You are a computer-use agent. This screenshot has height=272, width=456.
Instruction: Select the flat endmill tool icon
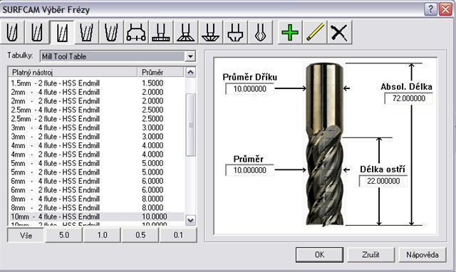click(x=62, y=32)
